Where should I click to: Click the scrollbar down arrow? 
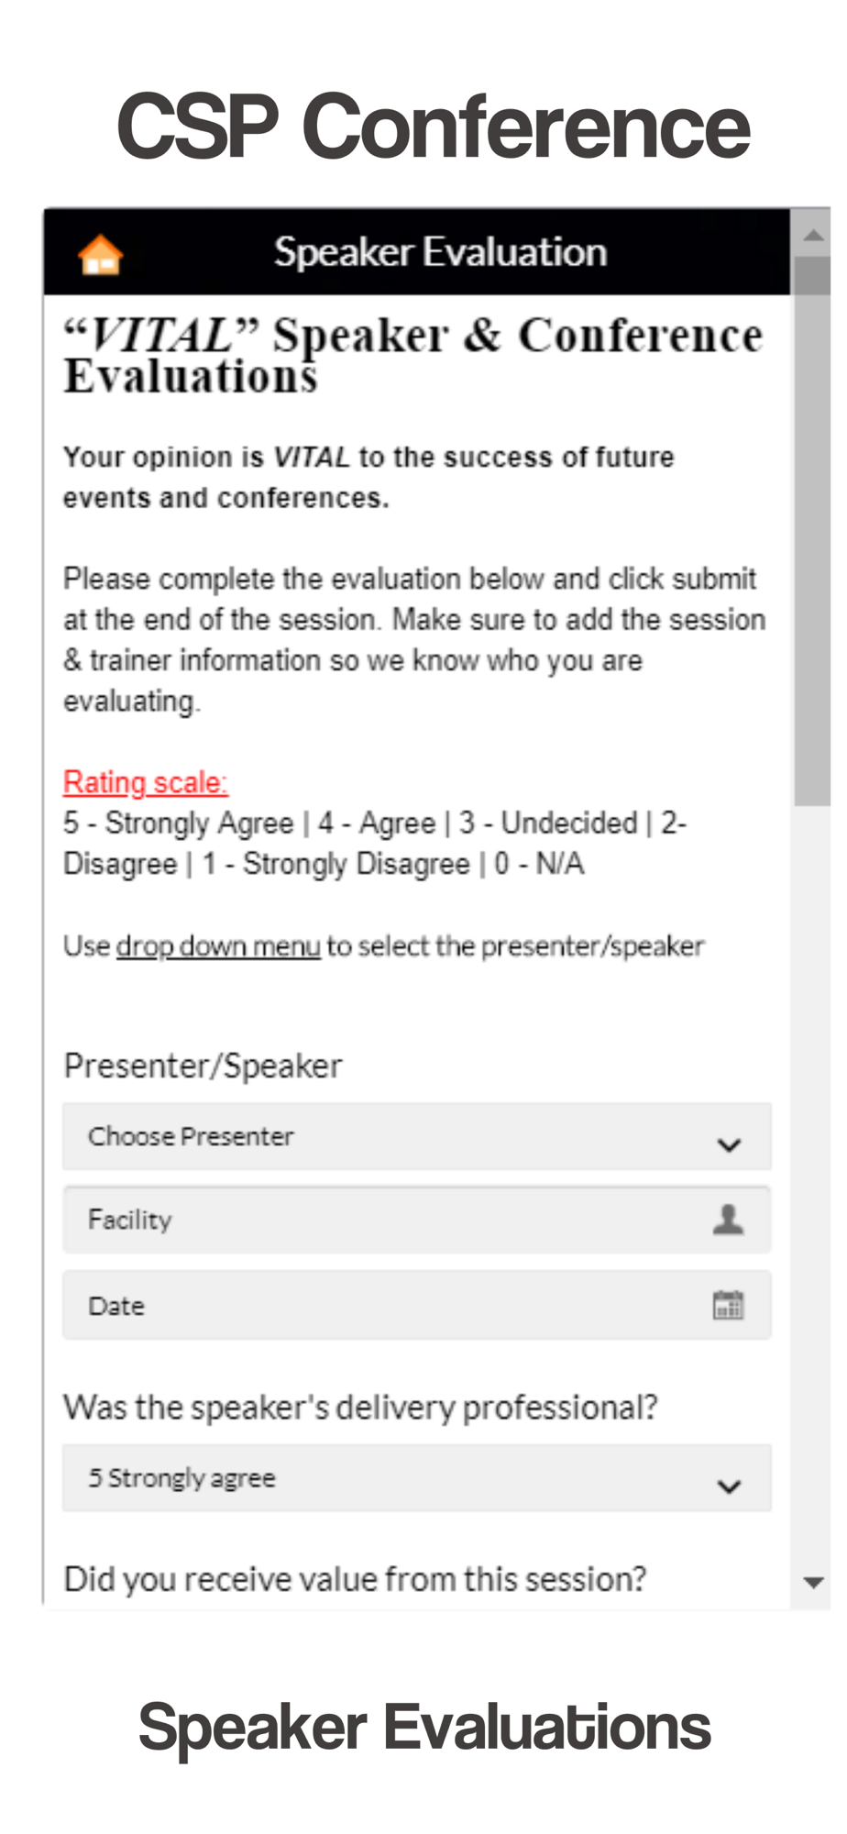pyautogui.click(x=812, y=1582)
